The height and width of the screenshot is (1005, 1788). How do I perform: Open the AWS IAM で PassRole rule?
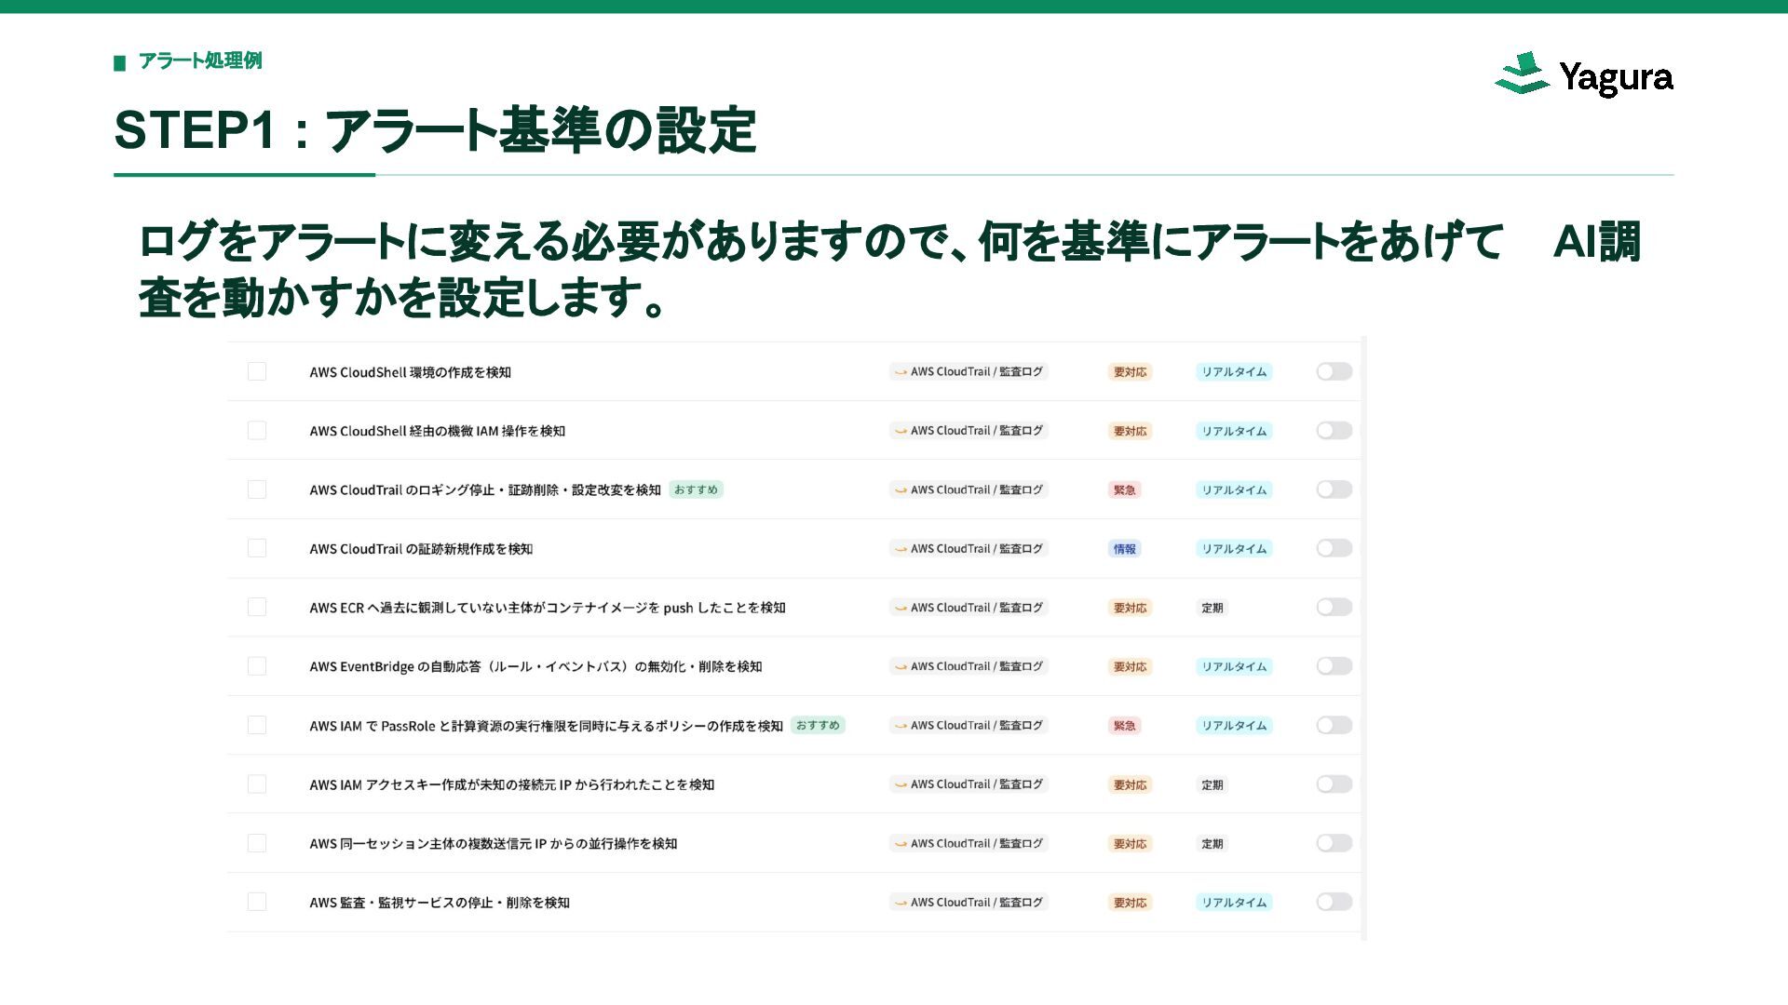(x=547, y=726)
